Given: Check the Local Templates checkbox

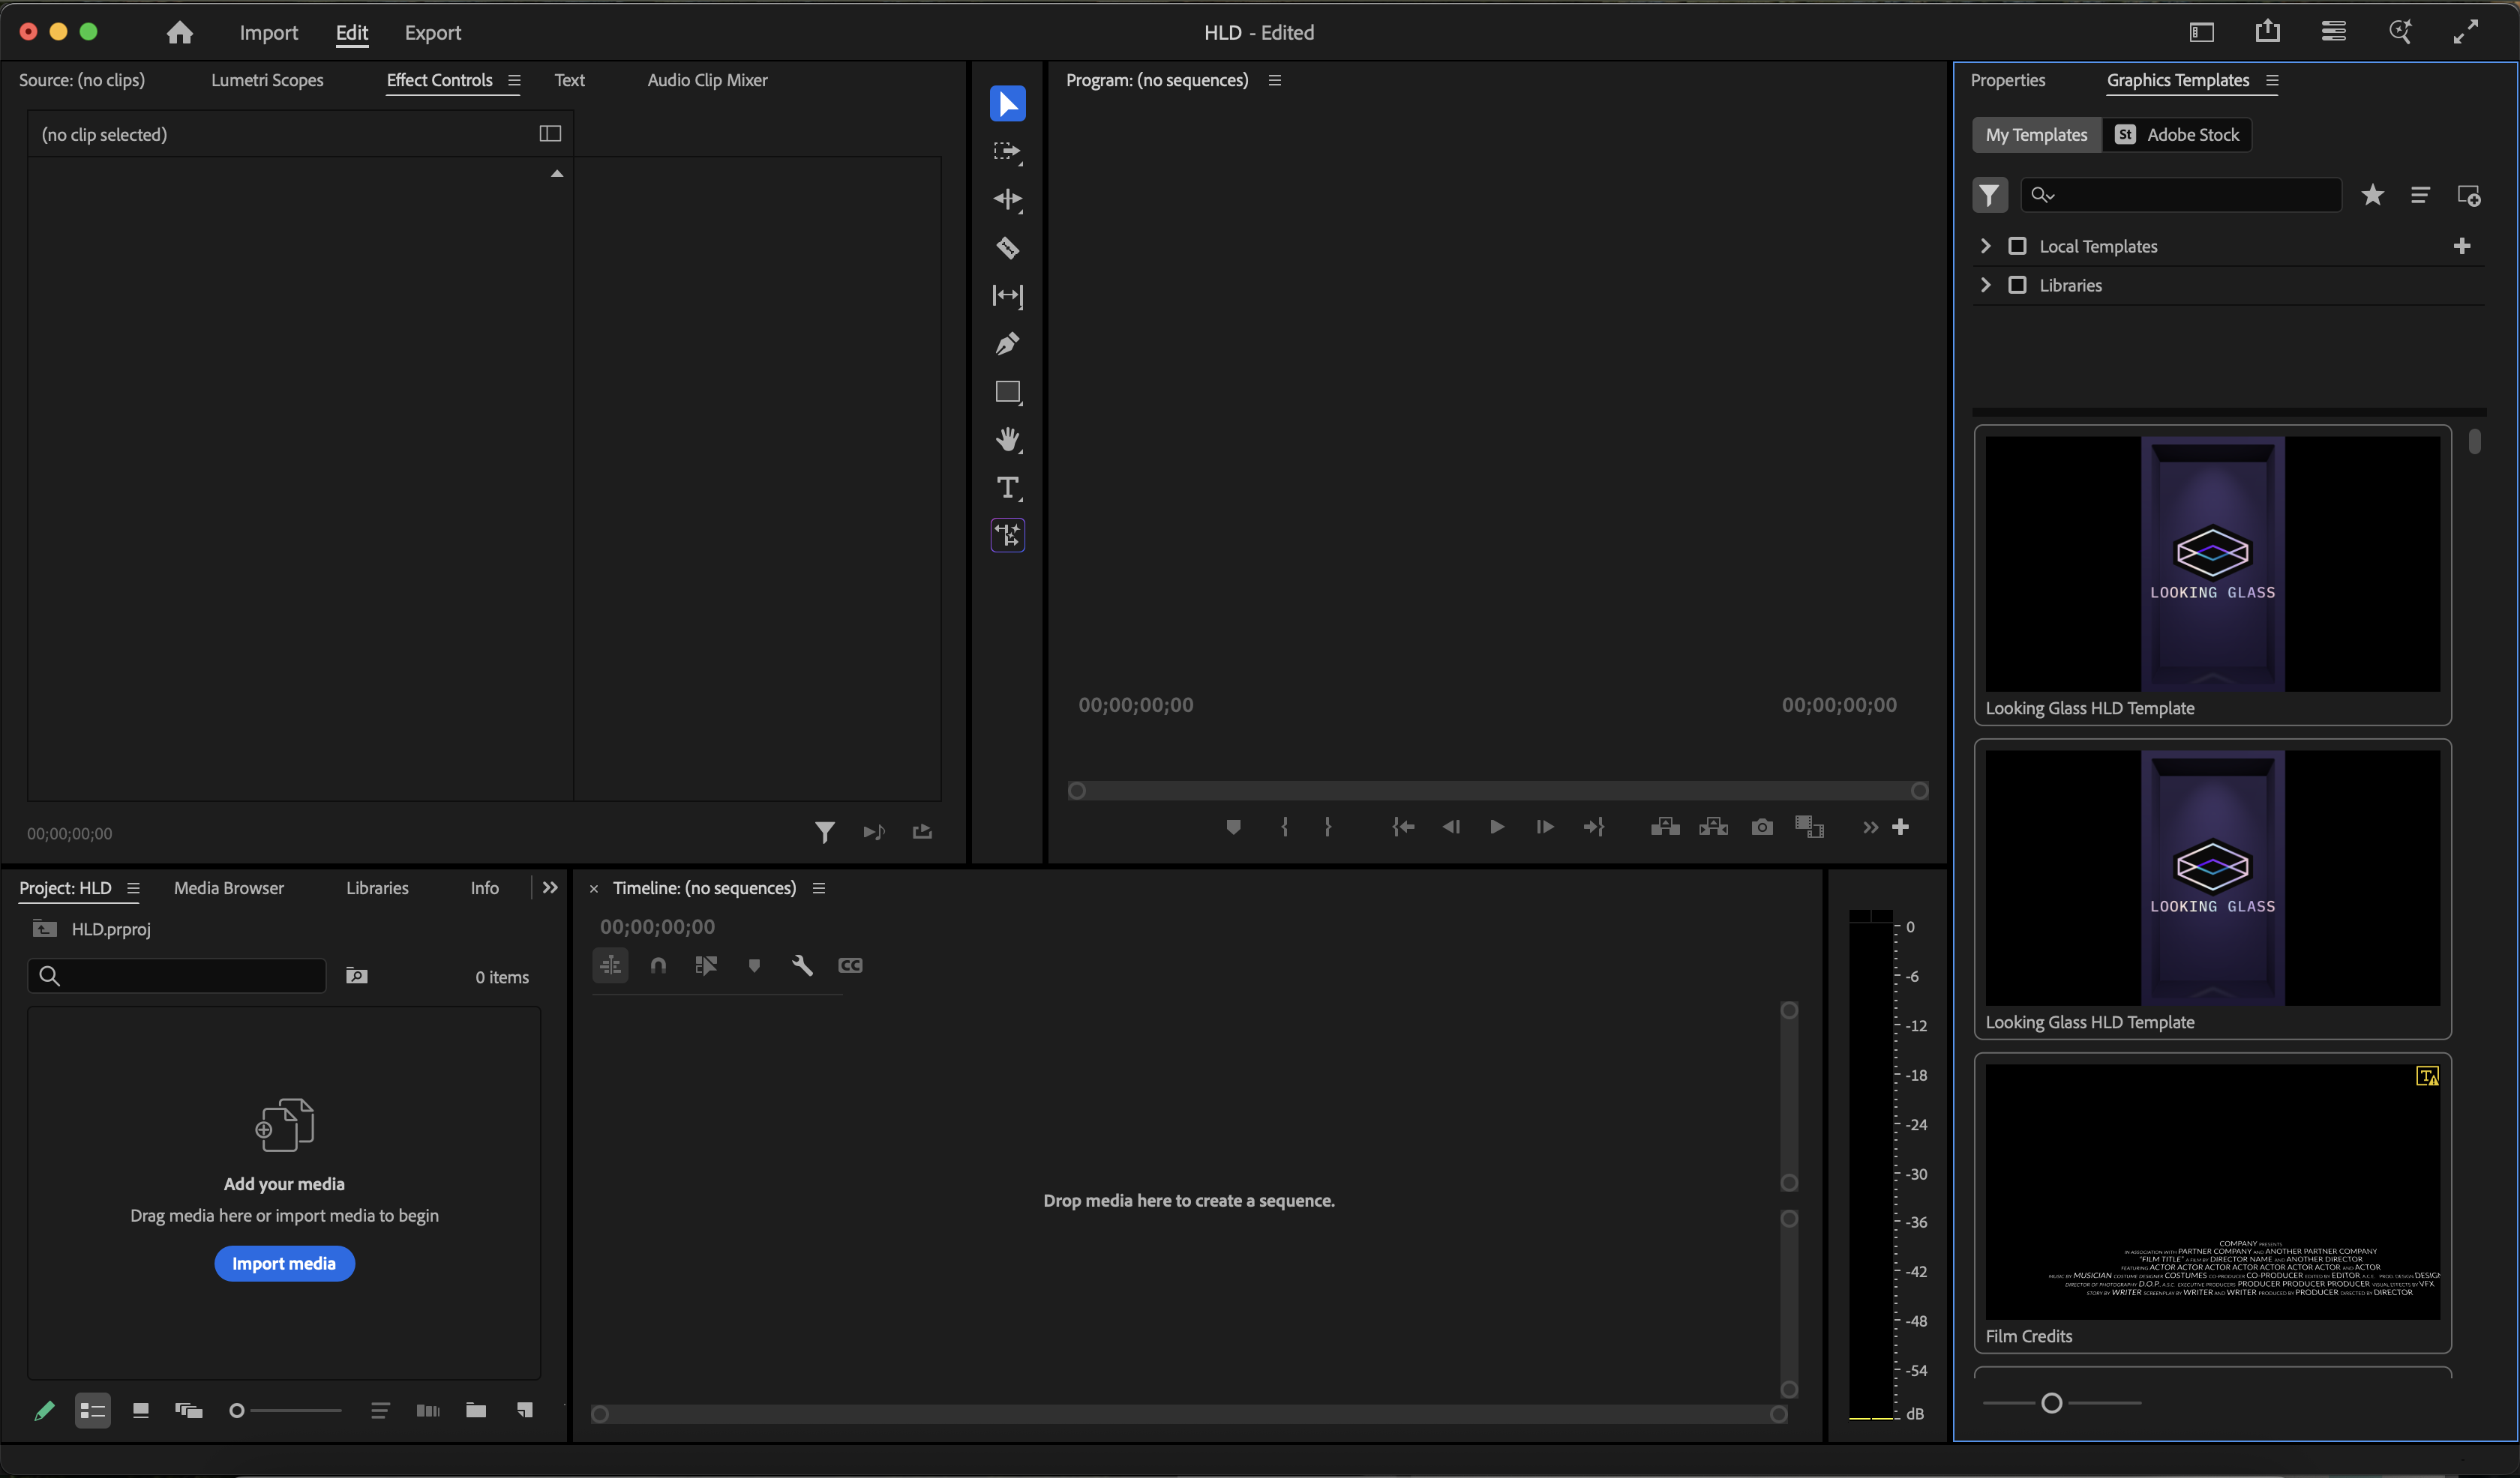Looking at the screenshot, I should point(2017,246).
